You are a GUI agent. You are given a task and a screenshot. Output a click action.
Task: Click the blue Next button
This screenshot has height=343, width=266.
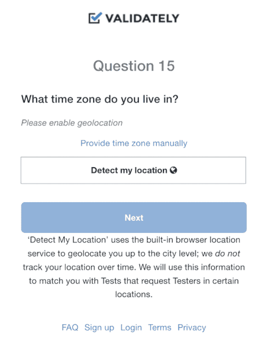click(134, 218)
